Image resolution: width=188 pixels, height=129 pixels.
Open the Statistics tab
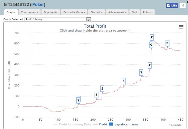tap(96, 12)
